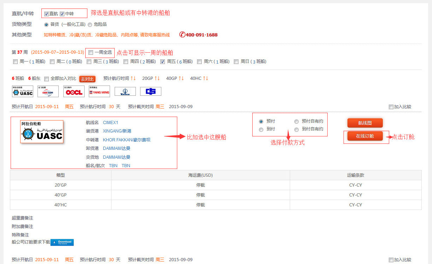
Task: Open the CIMEX1 route name link
Action: (110, 123)
